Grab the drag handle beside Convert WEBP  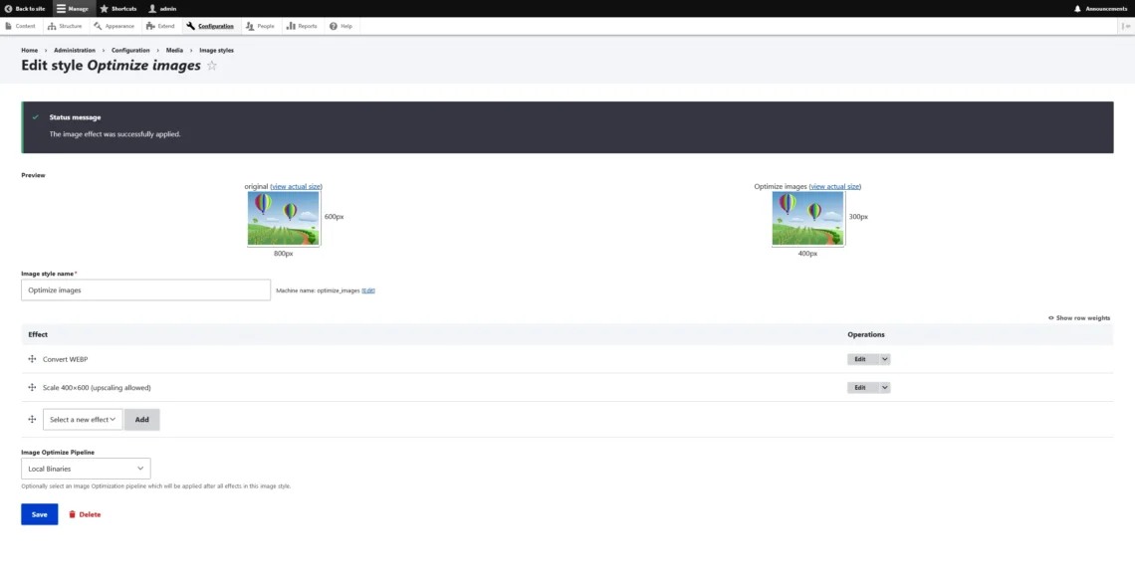pyautogui.click(x=30, y=359)
